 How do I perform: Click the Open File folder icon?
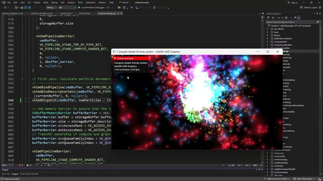pos(22,8)
